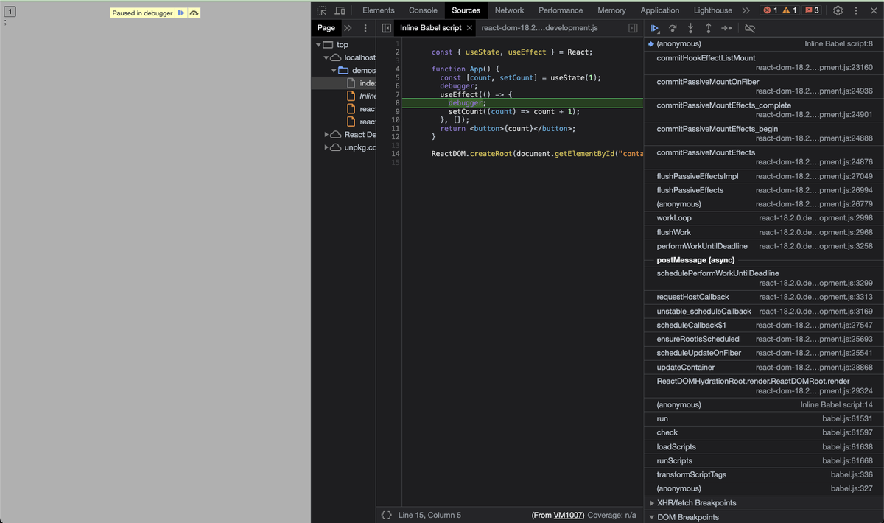Open the Console tab

point(423,10)
